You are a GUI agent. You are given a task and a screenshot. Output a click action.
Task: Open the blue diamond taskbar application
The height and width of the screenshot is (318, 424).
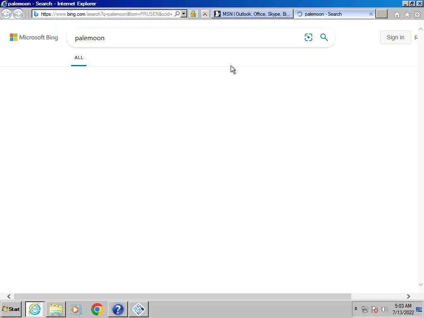tap(139, 309)
